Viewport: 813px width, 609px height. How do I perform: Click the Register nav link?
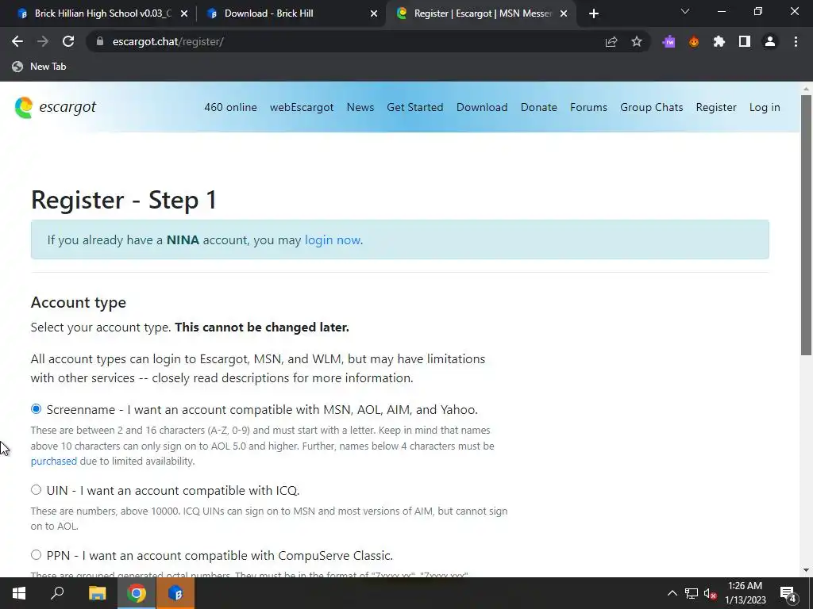point(716,107)
